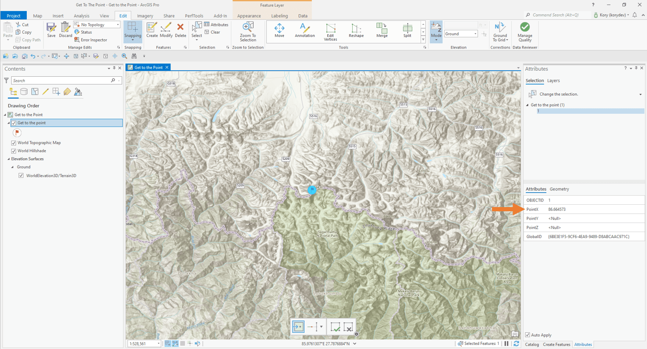Toggle WorldElevation3D/Terrain3D checkbox
This screenshot has height=349, width=647.
point(21,176)
